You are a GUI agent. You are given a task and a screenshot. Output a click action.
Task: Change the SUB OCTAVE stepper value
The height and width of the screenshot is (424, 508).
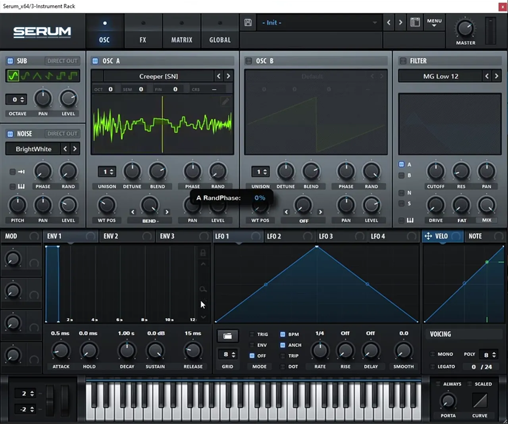point(16,100)
